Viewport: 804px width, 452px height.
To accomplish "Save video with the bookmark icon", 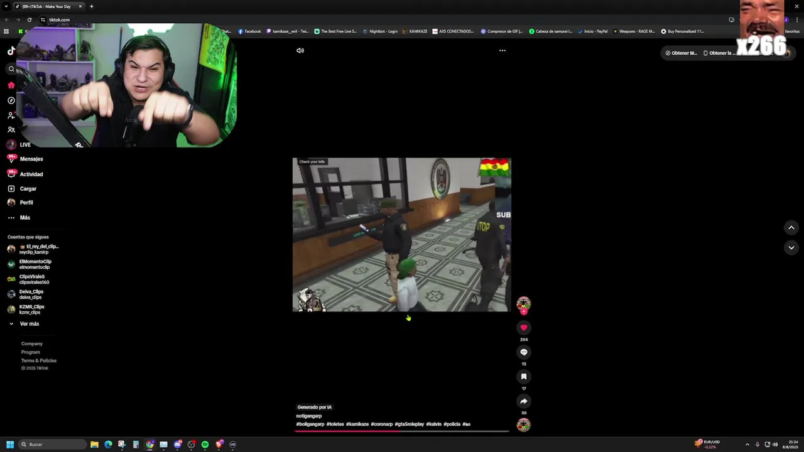I will point(524,377).
